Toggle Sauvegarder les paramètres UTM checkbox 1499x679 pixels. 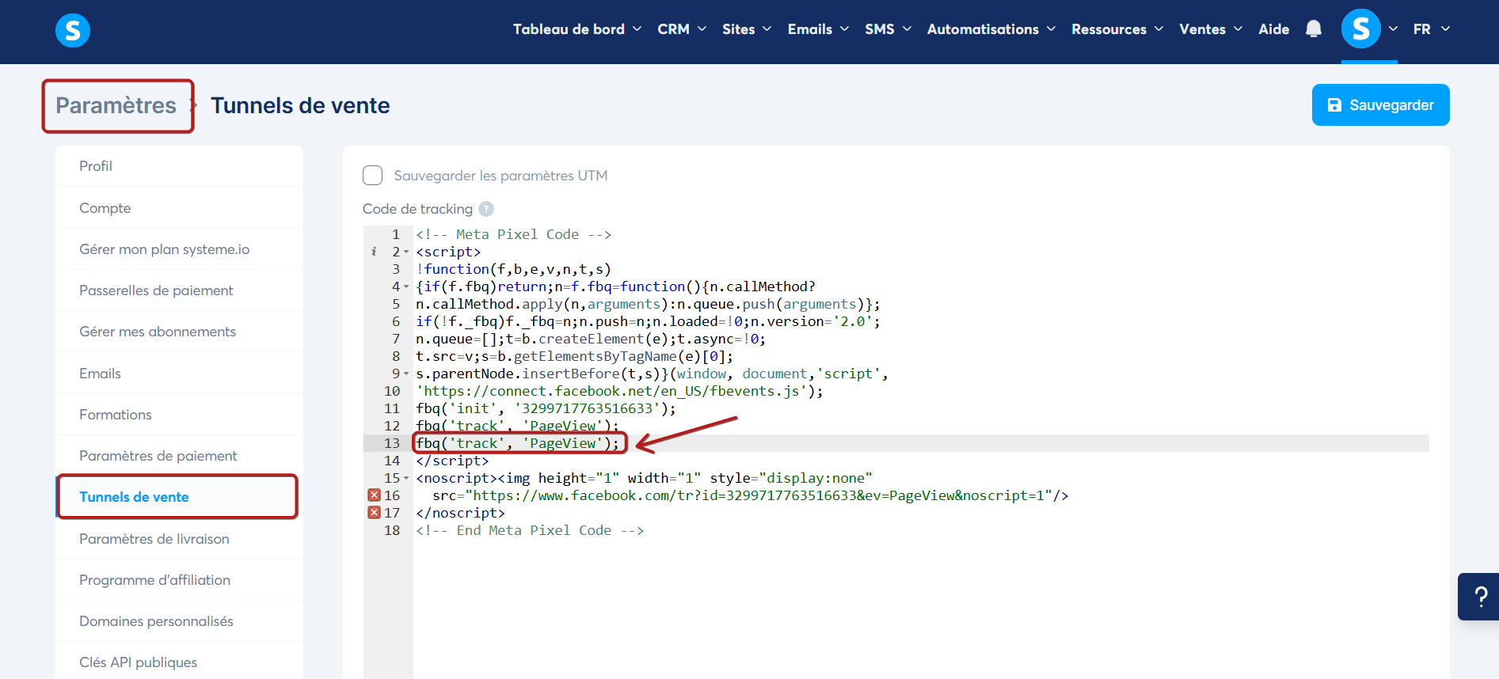click(x=372, y=176)
